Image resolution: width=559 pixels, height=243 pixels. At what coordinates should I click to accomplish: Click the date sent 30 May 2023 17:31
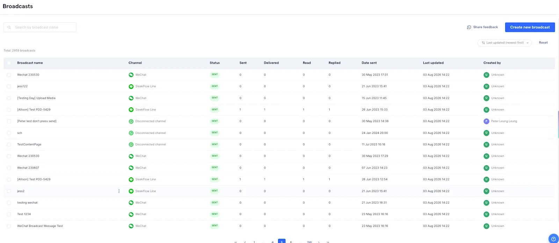pos(375,75)
